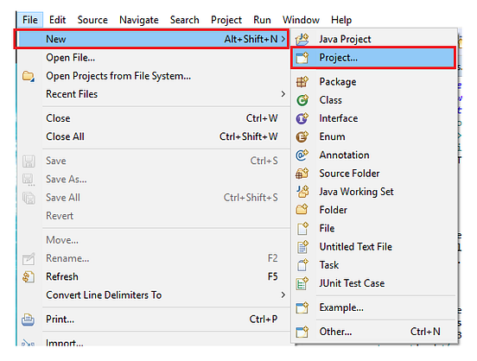Select the Java Working Set icon
The image size is (477, 361).
tap(302, 192)
